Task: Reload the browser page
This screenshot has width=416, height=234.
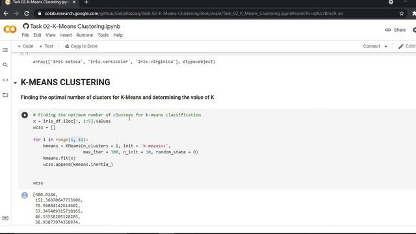Action: (x=27, y=13)
